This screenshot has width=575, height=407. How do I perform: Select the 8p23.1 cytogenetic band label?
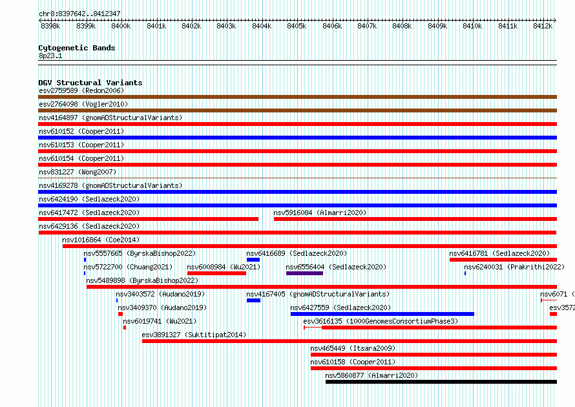[50, 56]
